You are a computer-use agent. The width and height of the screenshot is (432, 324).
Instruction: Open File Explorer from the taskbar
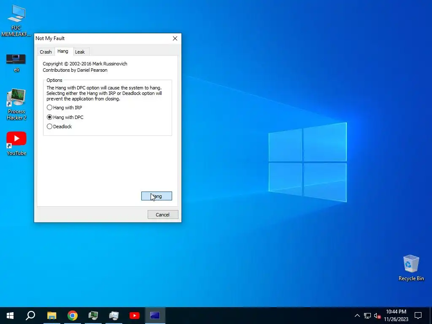[x=51, y=316]
